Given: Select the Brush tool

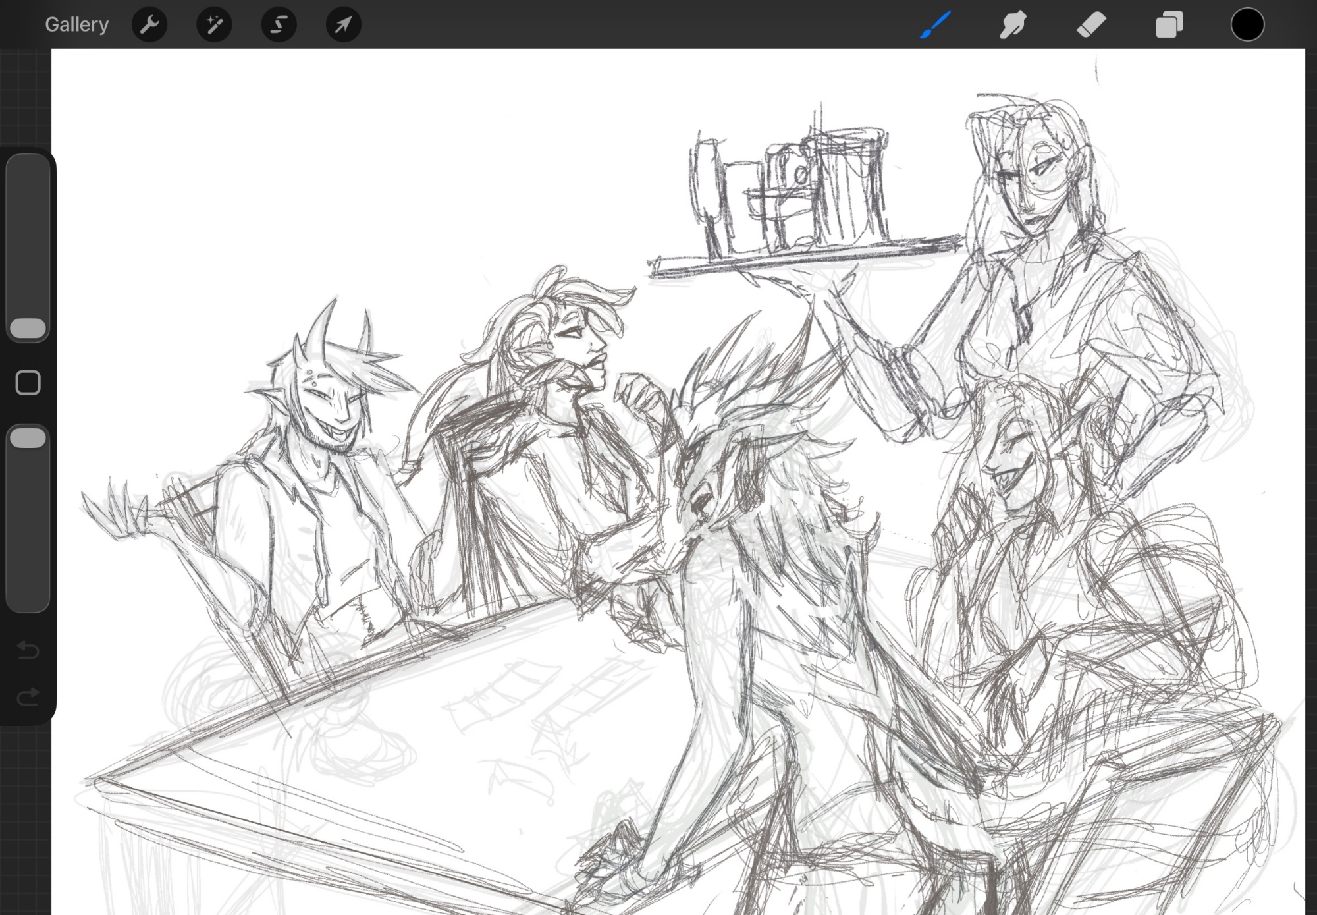Looking at the screenshot, I should (935, 25).
